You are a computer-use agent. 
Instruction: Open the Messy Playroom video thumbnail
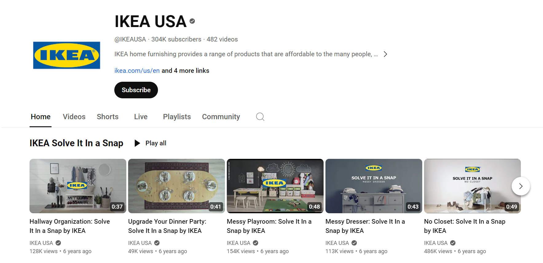[x=275, y=186]
